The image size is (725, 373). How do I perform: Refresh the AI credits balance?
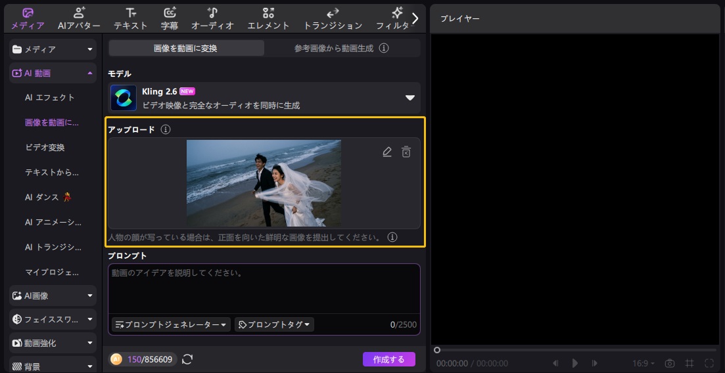click(187, 359)
